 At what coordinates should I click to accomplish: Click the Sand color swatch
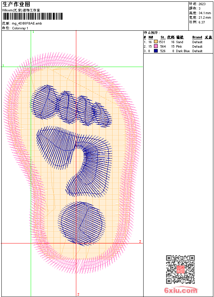[156, 42]
